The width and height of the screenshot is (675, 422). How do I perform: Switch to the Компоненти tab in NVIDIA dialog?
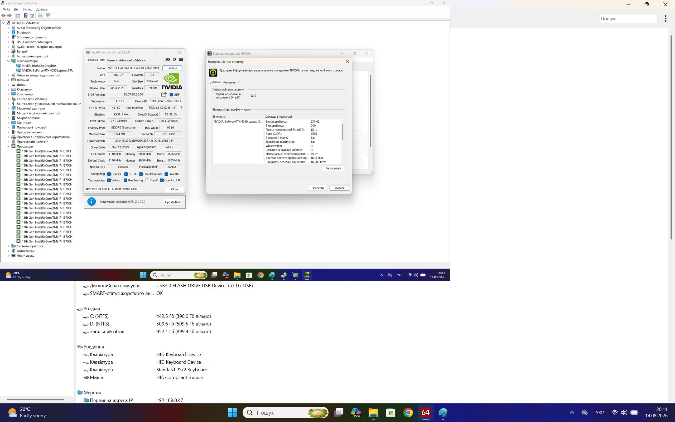tap(231, 83)
